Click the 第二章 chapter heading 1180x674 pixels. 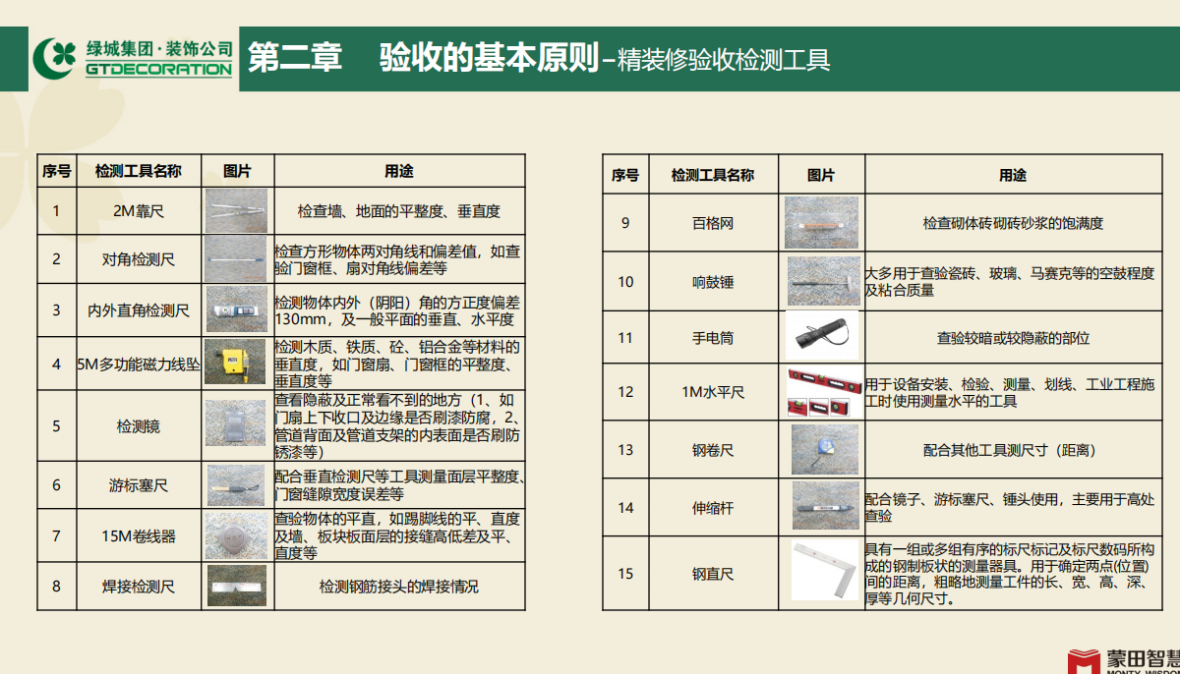294,58
